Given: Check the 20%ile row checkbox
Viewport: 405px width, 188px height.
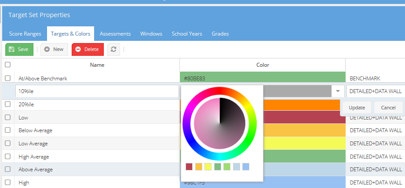Looking at the screenshot, I should coord(8,104).
